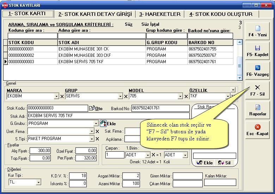The height and width of the screenshot is (194, 275).
Task: Click the Süz İptal link
Action: click(x=150, y=24)
